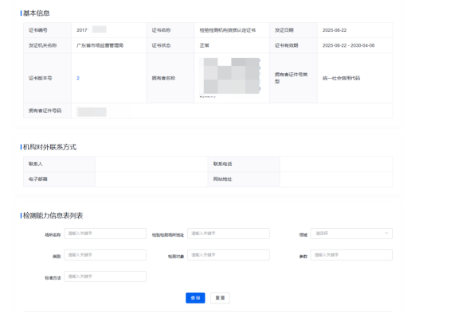Select the certificate status 正常
470x313 pixels.
tap(205, 45)
